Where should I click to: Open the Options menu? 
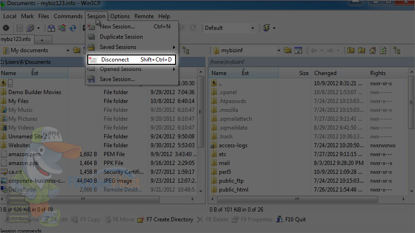[x=120, y=16]
